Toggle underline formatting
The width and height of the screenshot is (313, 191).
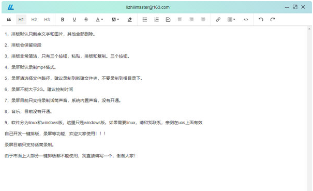point(74,19)
